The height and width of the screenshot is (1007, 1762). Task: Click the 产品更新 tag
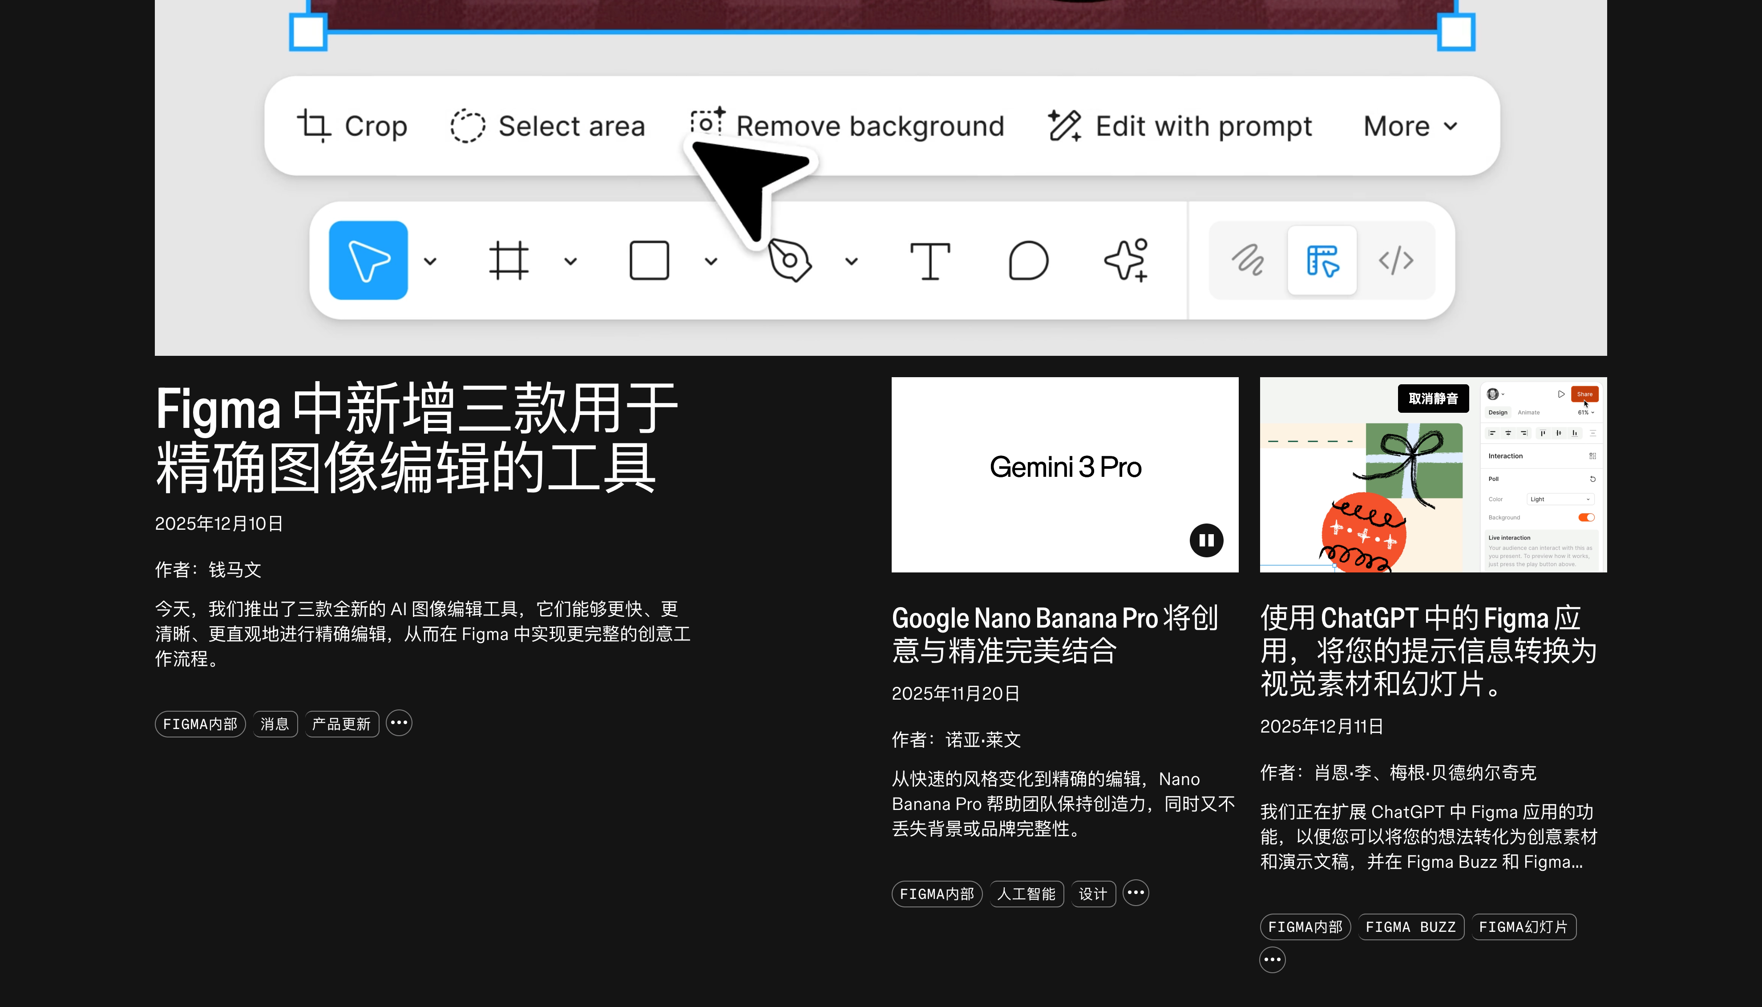tap(341, 724)
